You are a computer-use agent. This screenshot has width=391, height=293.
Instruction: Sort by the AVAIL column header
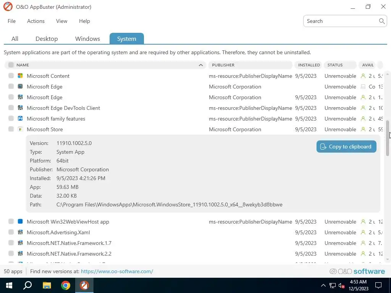pos(368,65)
